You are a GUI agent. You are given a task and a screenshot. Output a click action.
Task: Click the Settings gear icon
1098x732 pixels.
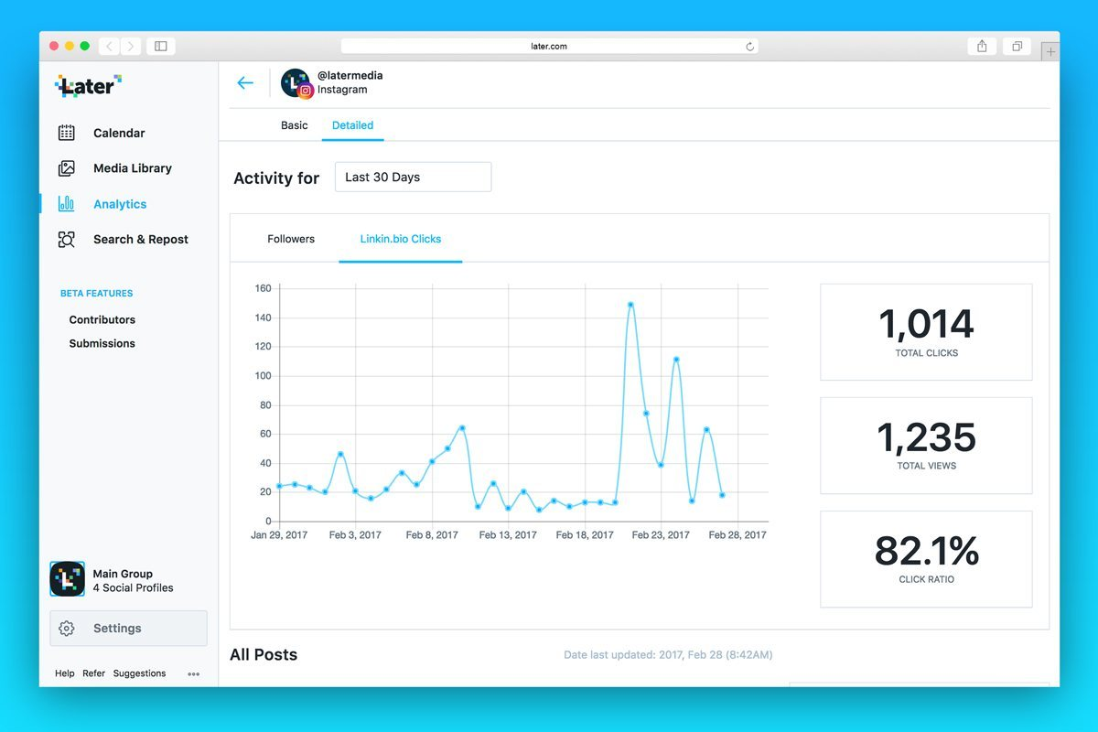[66, 629]
